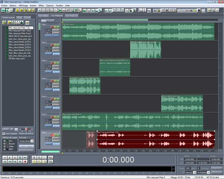Viewport: 224px width, 179px height.
Task: Toggle the MIDI file type filter
Action: tap(4, 149)
